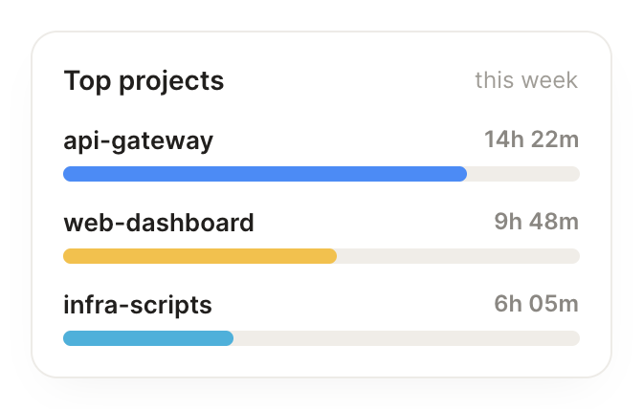Click the 6h 05m time value
Image resolution: width=643 pixels, height=409 pixels.
coord(536,304)
